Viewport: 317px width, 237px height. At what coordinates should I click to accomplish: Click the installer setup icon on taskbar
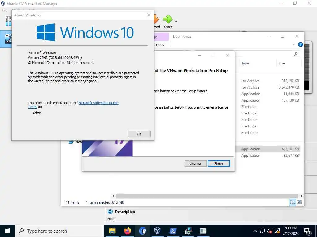click(188, 231)
